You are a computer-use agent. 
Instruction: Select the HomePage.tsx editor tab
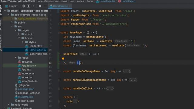click(x=60, y=6)
